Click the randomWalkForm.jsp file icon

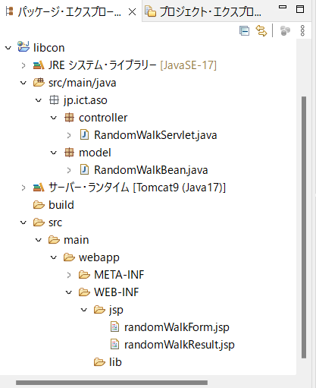pyautogui.click(x=114, y=326)
